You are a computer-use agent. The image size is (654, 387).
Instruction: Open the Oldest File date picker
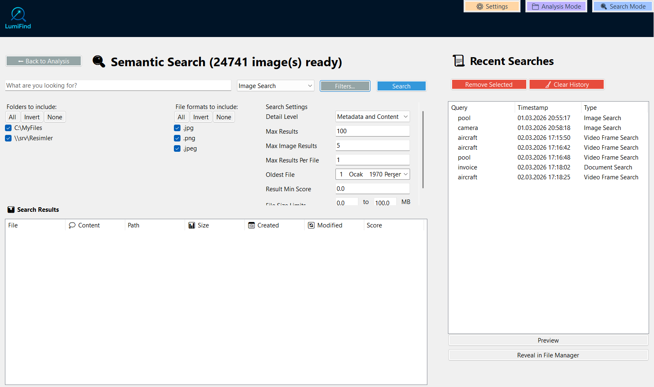(x=373, y=174)
